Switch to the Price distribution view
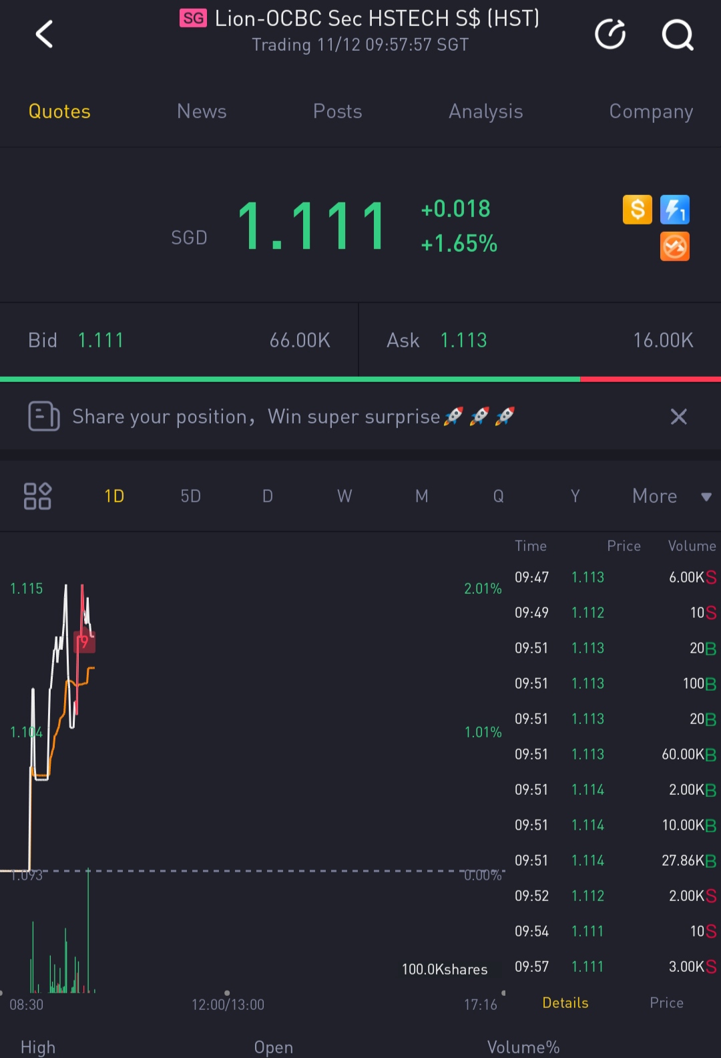The height and width of the screenshot is (1058, 721). pos(666,1003)
